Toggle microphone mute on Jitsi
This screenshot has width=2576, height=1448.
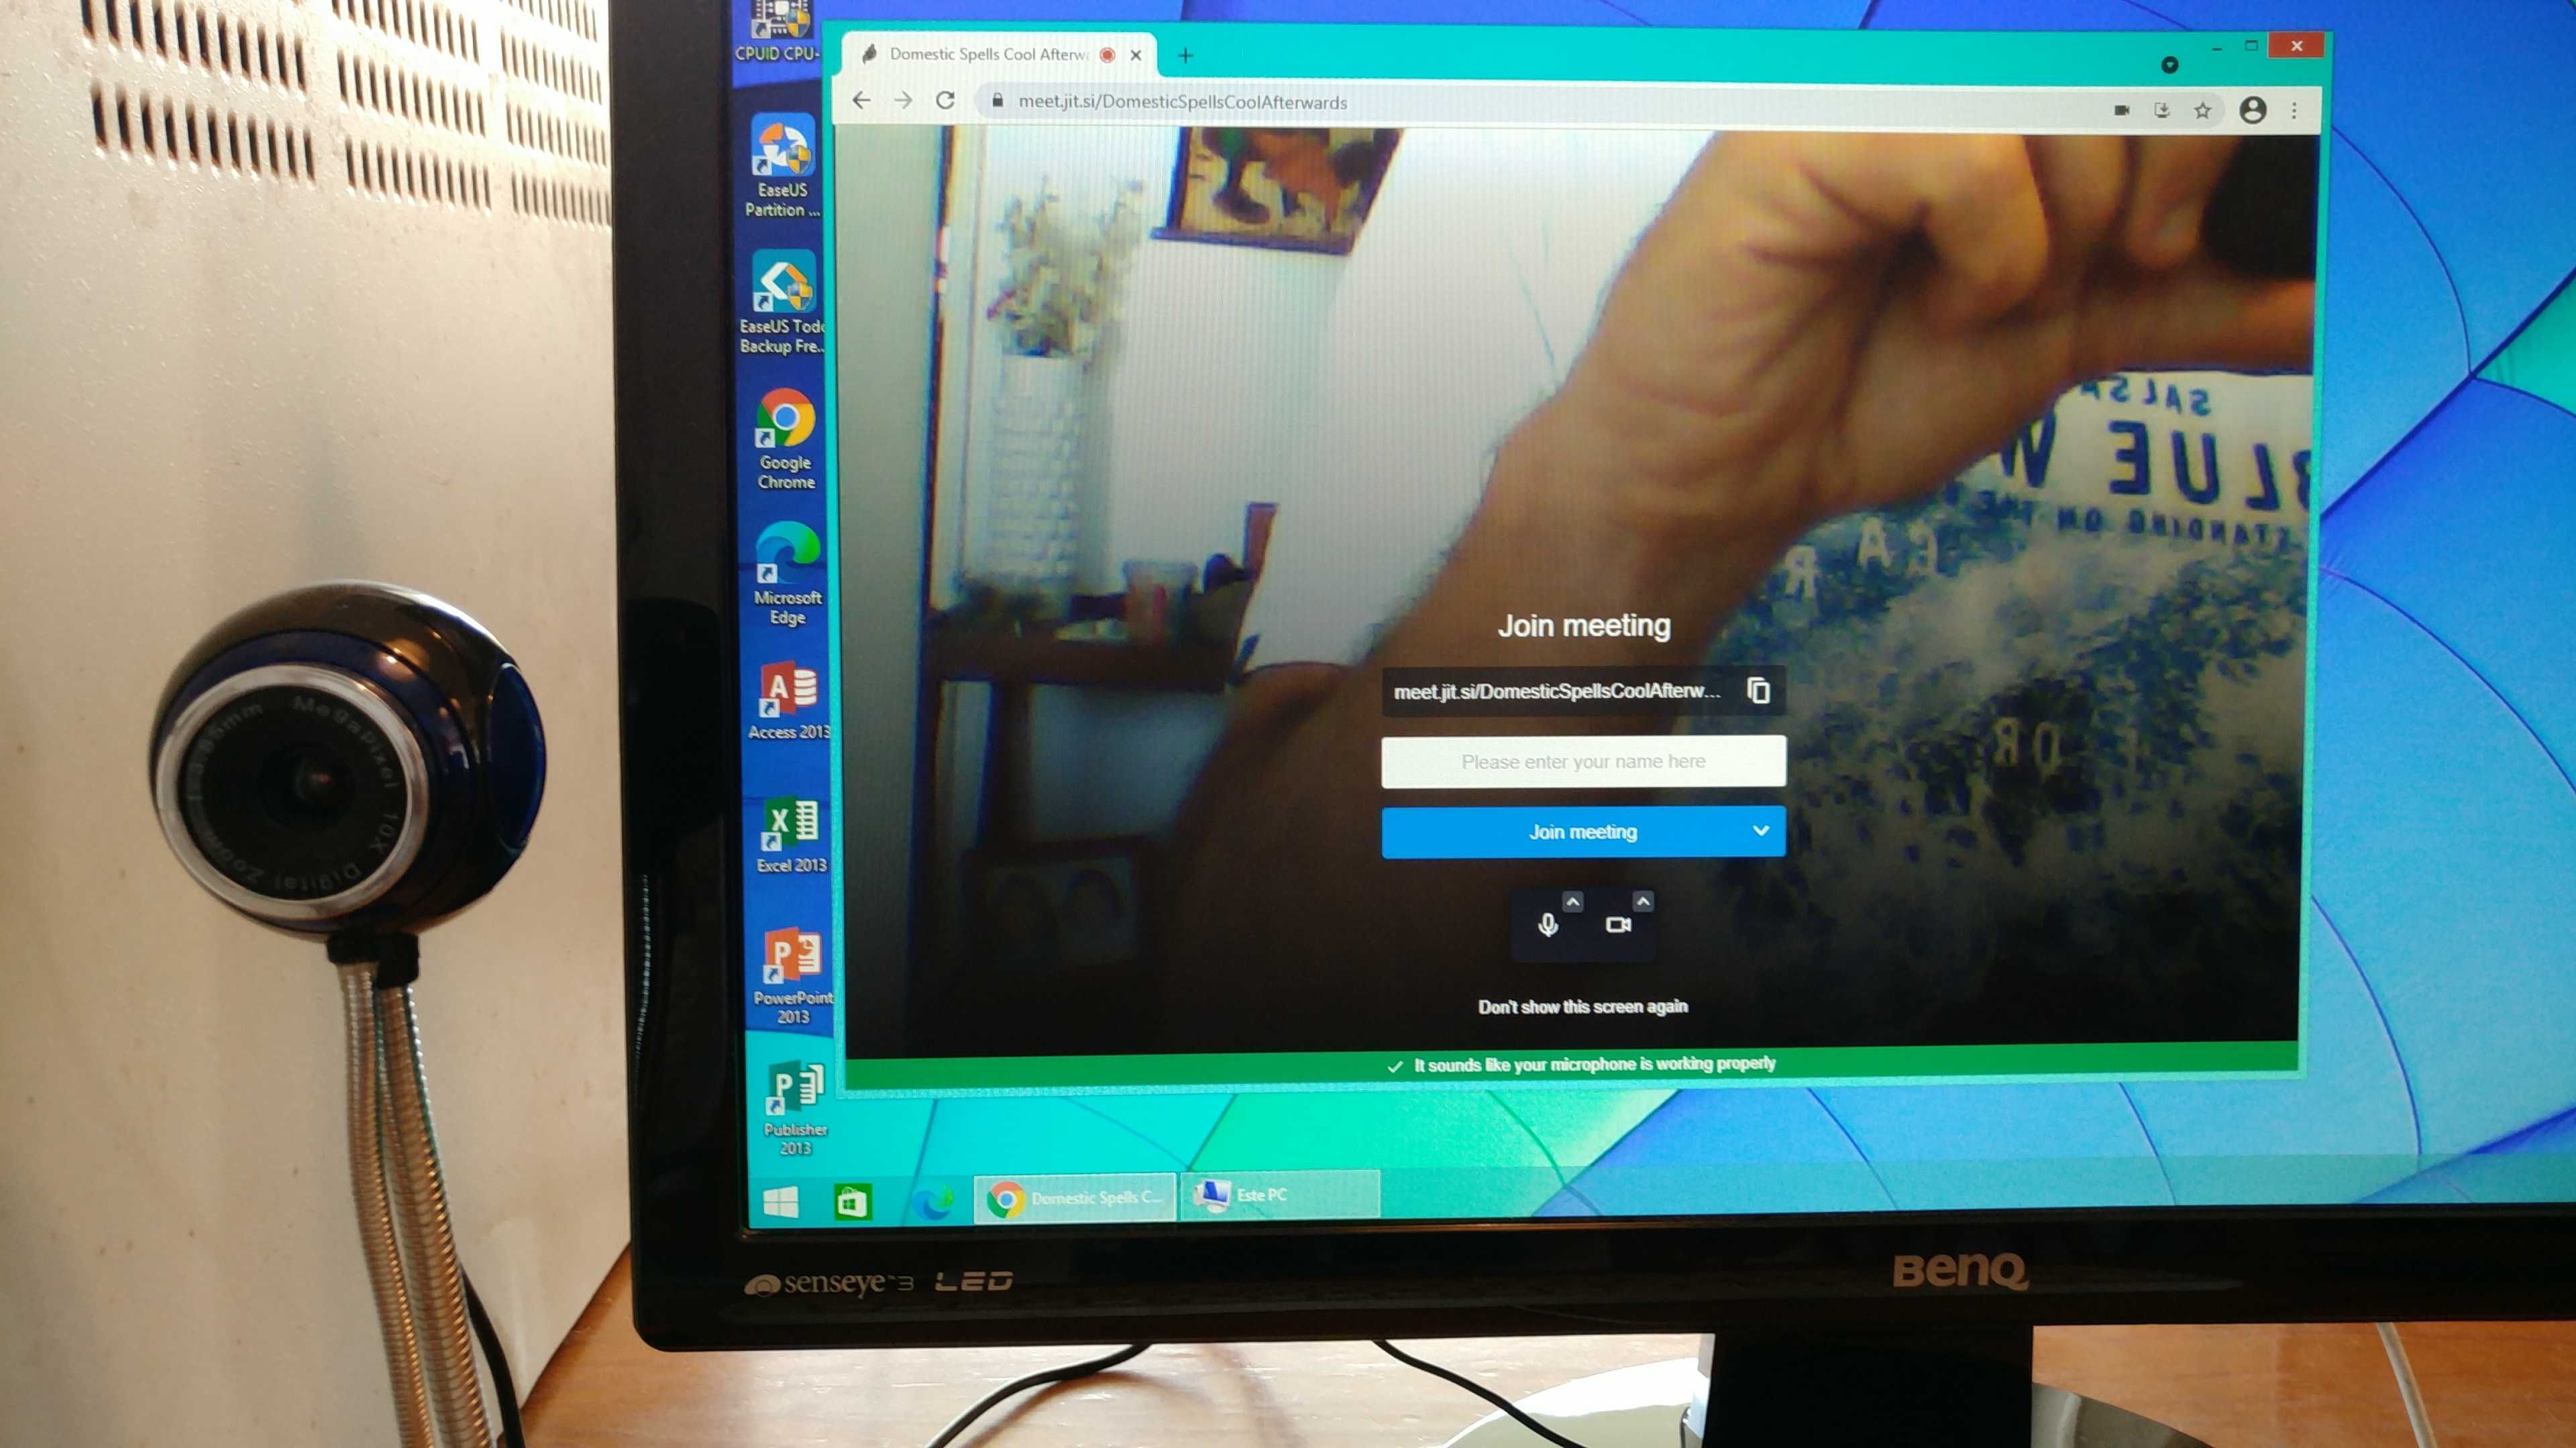tap(1544, 923)
